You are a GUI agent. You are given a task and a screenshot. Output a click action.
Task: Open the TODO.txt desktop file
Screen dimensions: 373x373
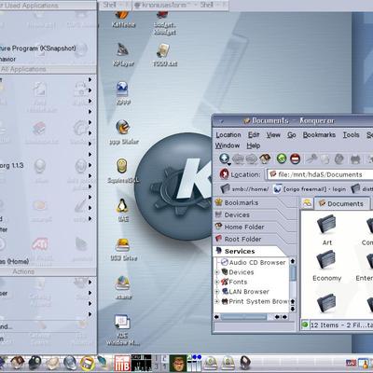tap(164, 55)
